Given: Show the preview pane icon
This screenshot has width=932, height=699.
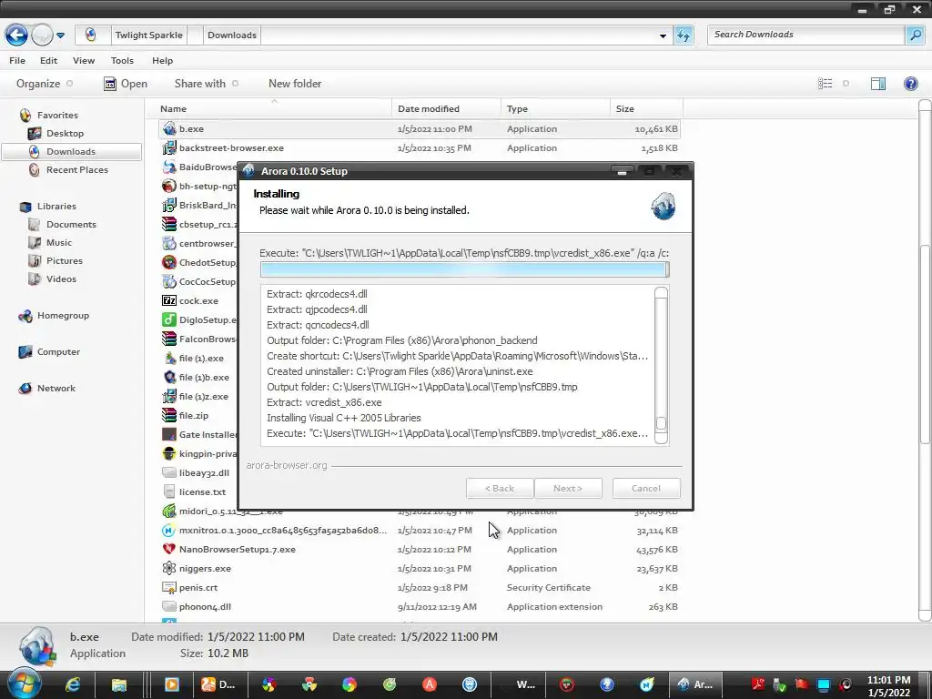Looking at the screenshot, I should pyautogui.click(x=878, y=84).
